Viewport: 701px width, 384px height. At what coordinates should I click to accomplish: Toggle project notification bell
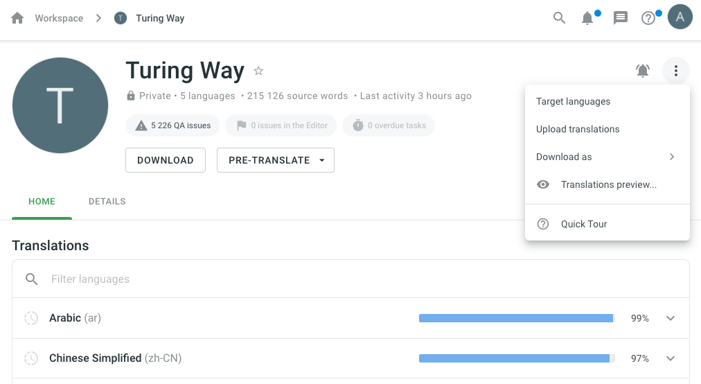(x=643, y=70)
